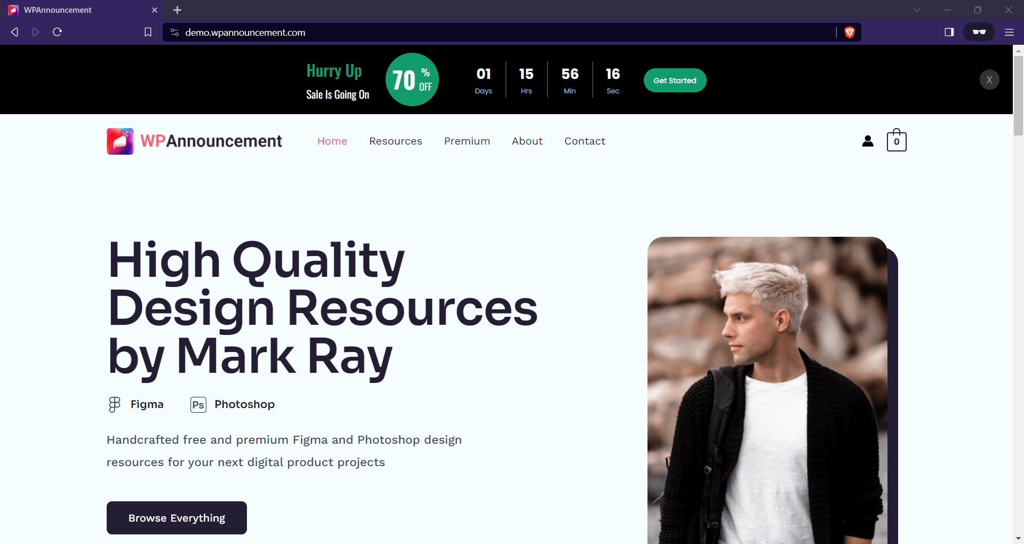This screenshot has width=1024, height=544.
Task: Click the 70% OFF green badge
Action: [x=412, y=79]
